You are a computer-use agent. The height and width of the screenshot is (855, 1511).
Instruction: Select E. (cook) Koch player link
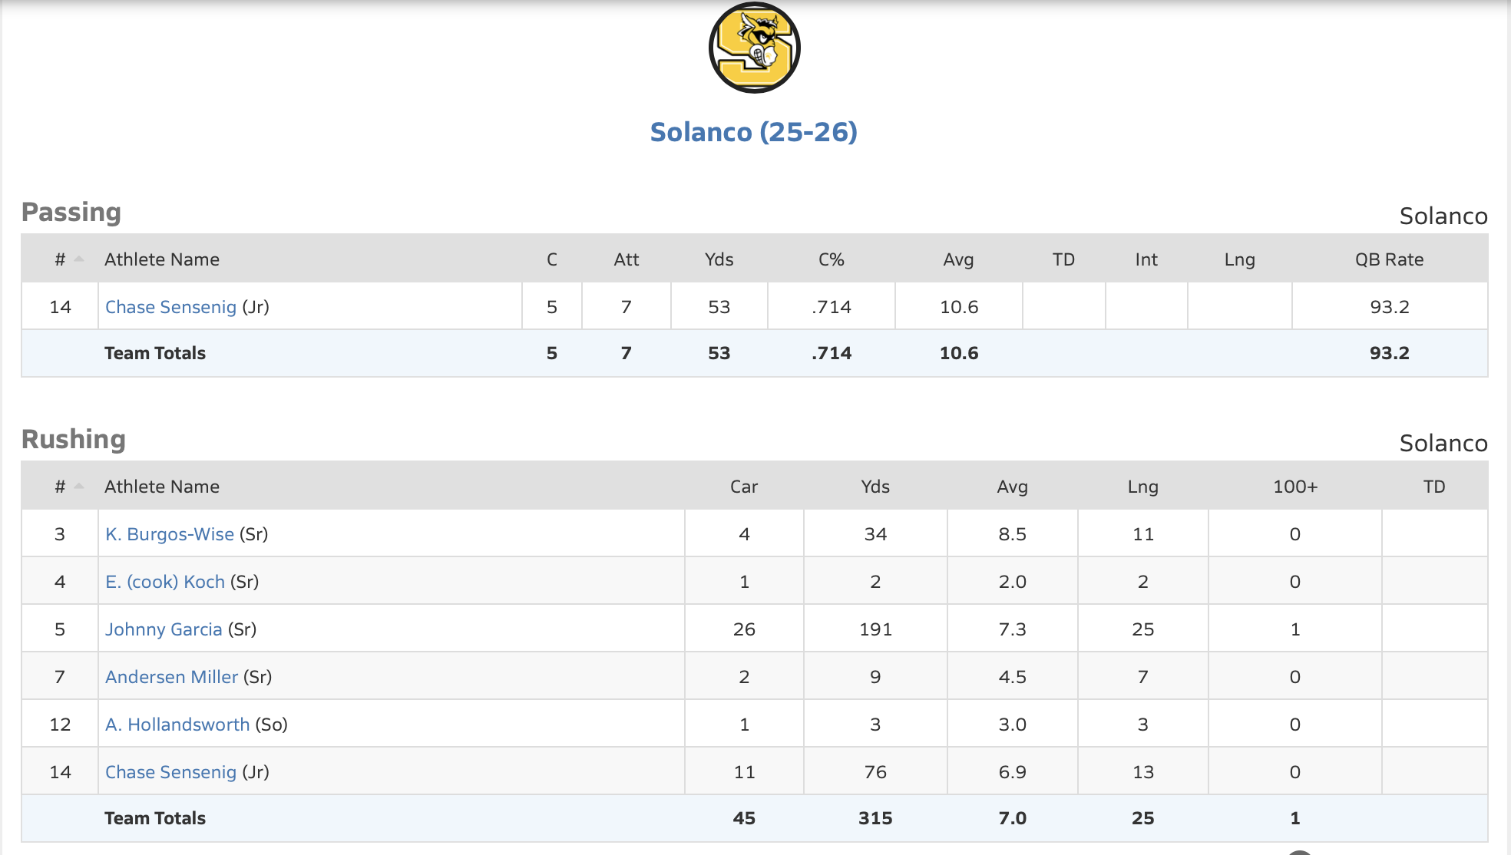[165, 582]
